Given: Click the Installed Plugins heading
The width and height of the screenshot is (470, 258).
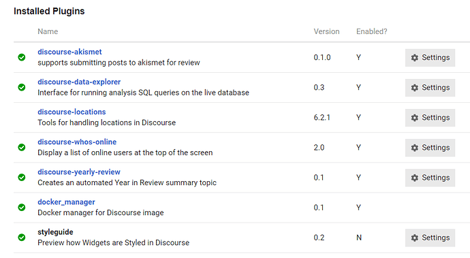Looking at the screenshot, I should point(49,11).
